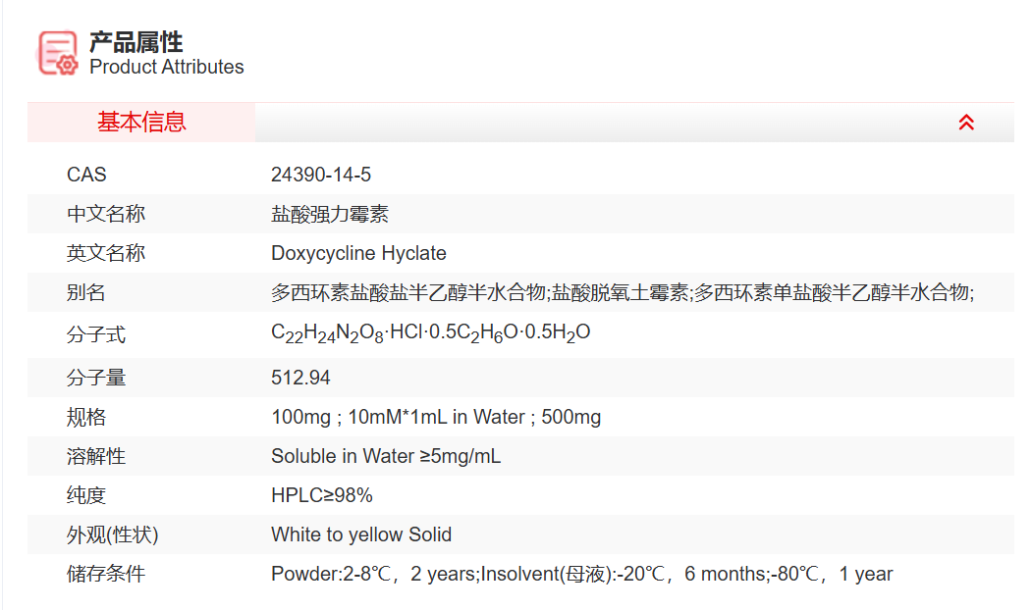The image size is (1031, 610).
Task: Click the 分子式 row label
Action: point(96,334)
